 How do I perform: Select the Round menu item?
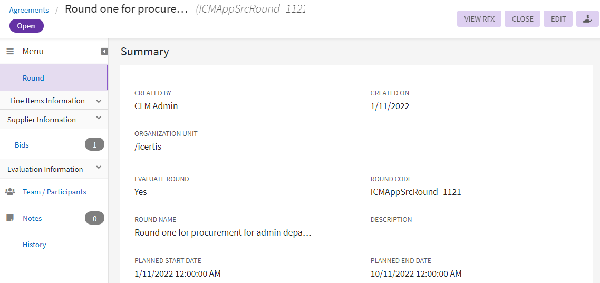[33, 78]
